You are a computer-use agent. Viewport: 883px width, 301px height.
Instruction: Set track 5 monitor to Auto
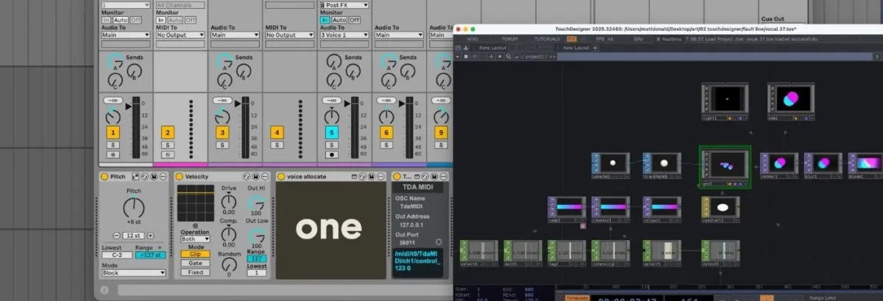click(x=339, y=20)
